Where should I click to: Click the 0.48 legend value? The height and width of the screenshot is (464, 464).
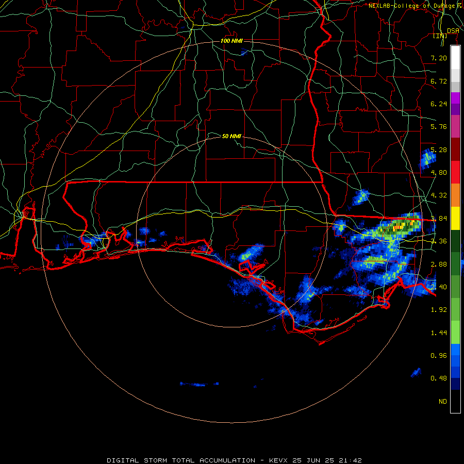click(439, 378)
